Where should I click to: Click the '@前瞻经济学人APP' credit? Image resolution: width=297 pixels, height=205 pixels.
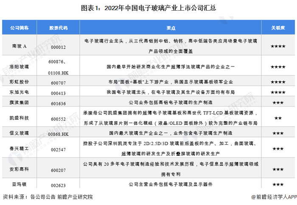[x=274, y=197]
